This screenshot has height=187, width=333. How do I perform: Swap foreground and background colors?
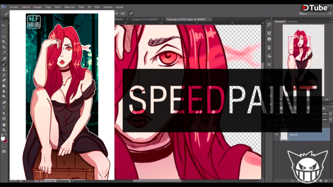click(x=6, y=135)
